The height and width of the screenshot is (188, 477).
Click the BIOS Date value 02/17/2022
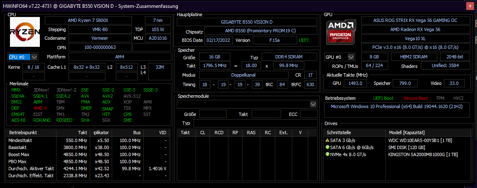219,40
